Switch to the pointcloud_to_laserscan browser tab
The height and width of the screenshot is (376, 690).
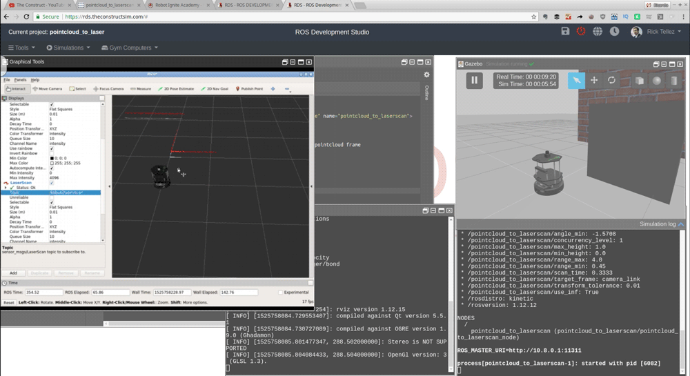pyautogui.click(x=109, y=6)
